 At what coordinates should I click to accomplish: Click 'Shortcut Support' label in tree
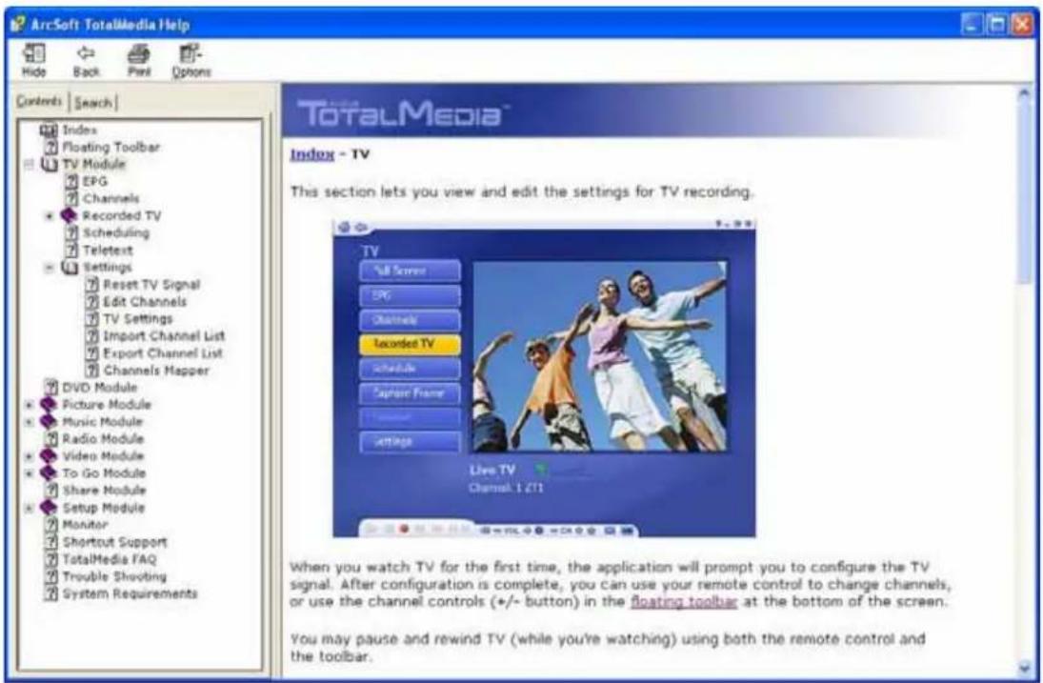(114, 542)
